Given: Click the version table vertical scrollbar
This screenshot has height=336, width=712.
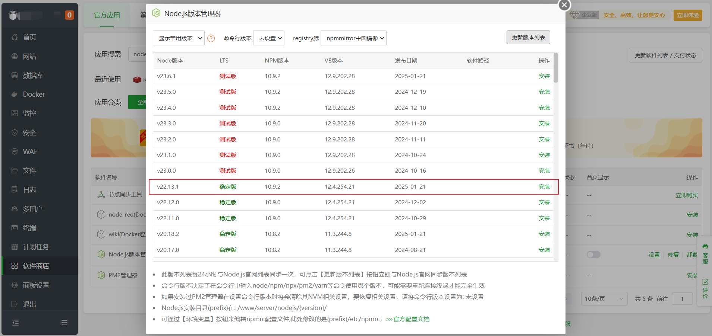Looking at the screenshot, I should [x=556, y=68].
